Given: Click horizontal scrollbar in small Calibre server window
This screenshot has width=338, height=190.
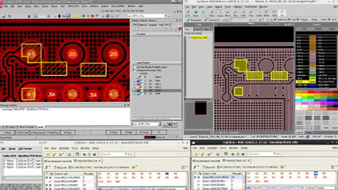Looking at the screenshot, I should point(22,178).
